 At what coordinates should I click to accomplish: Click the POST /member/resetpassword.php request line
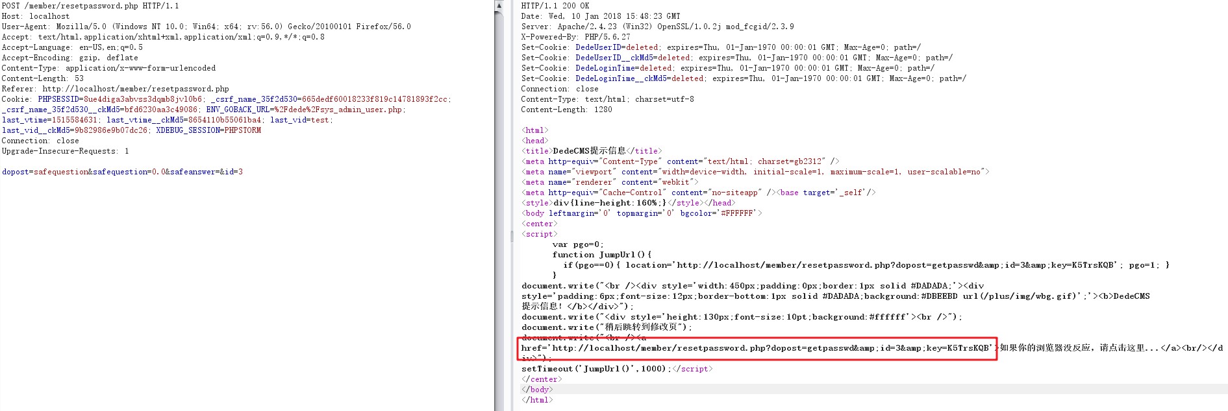coord(90,6)
